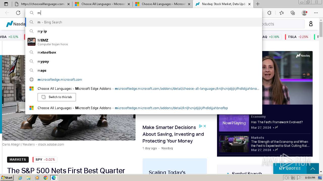The width and height of the screenshot is (323, 181).
Task: Open the last Choose All Languages suggestion ending in knljhcnijdjijkjifhdldijjahbnofbp
Action: 144,108
